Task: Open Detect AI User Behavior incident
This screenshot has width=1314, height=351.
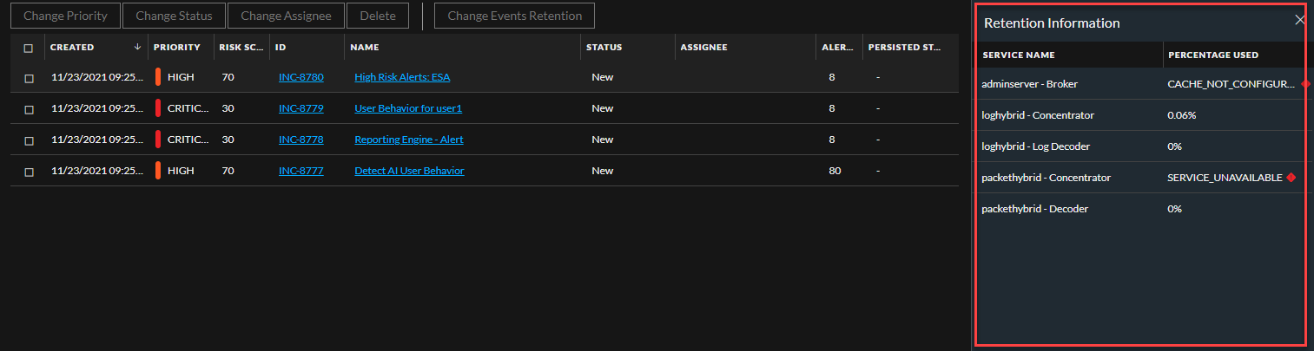Action: pyautogui.click(x=409, y=171)
